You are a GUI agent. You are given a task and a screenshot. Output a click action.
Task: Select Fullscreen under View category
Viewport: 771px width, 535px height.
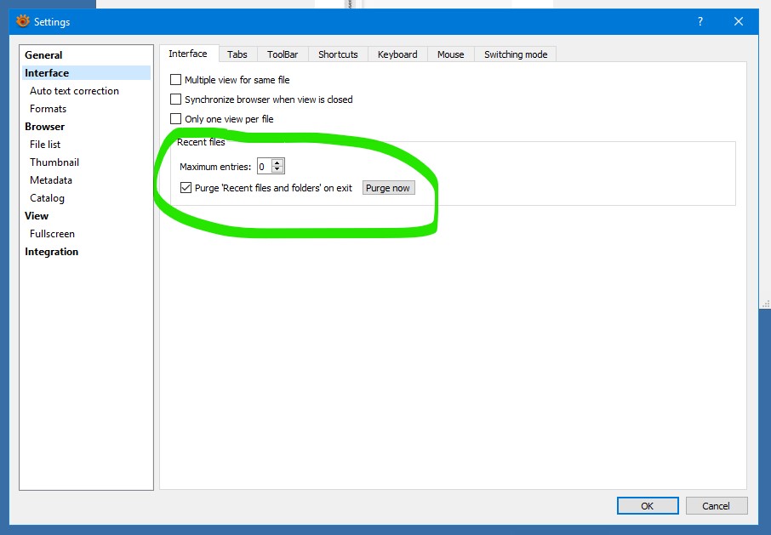(52, 234)
